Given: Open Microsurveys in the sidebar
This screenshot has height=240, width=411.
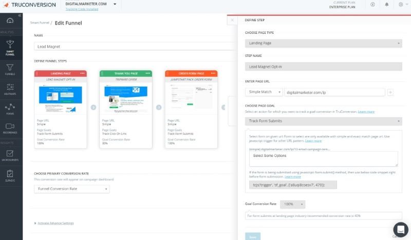Looking at the screenshot, I should coord(10,155).
